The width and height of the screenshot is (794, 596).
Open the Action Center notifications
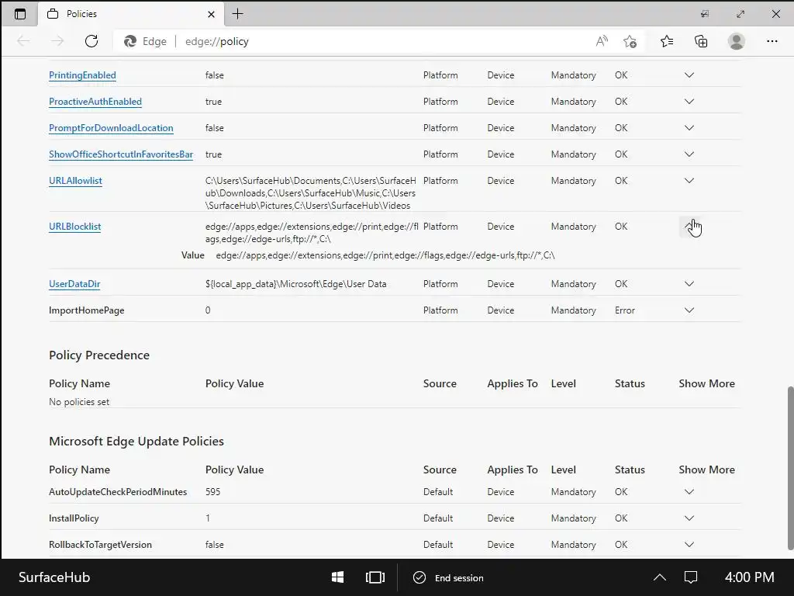pos(691,577)
